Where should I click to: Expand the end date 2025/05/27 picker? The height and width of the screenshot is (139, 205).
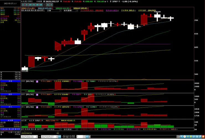pos(57,137)
